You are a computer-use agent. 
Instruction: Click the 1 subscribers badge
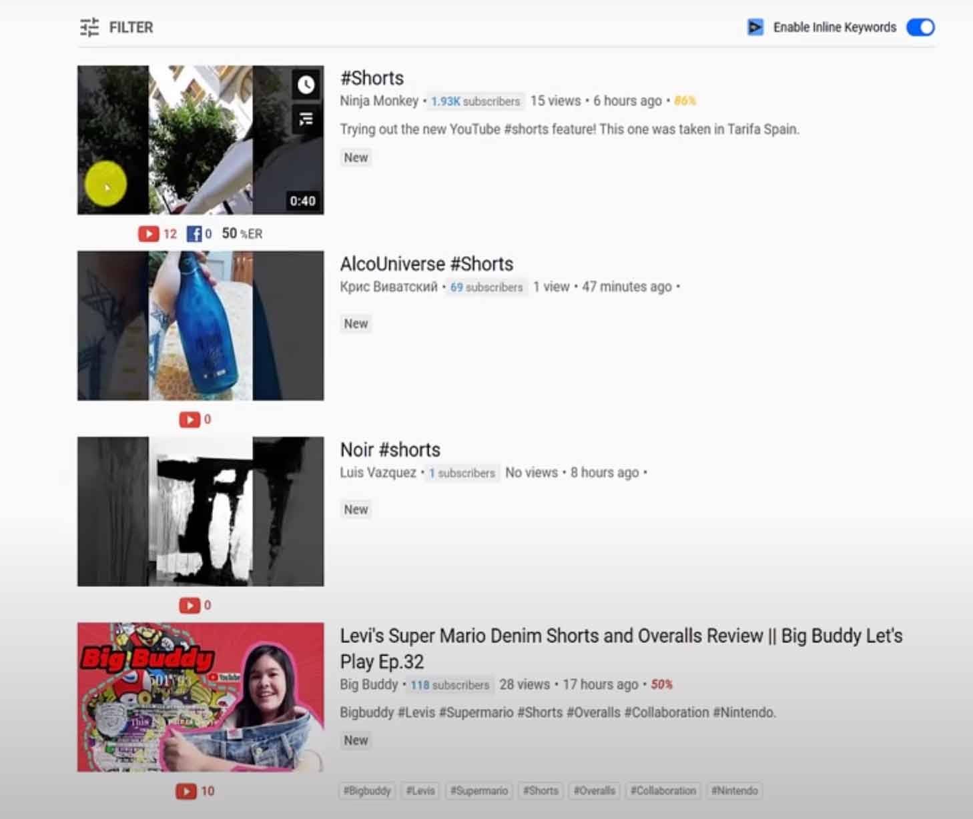[x=462, y=473]
